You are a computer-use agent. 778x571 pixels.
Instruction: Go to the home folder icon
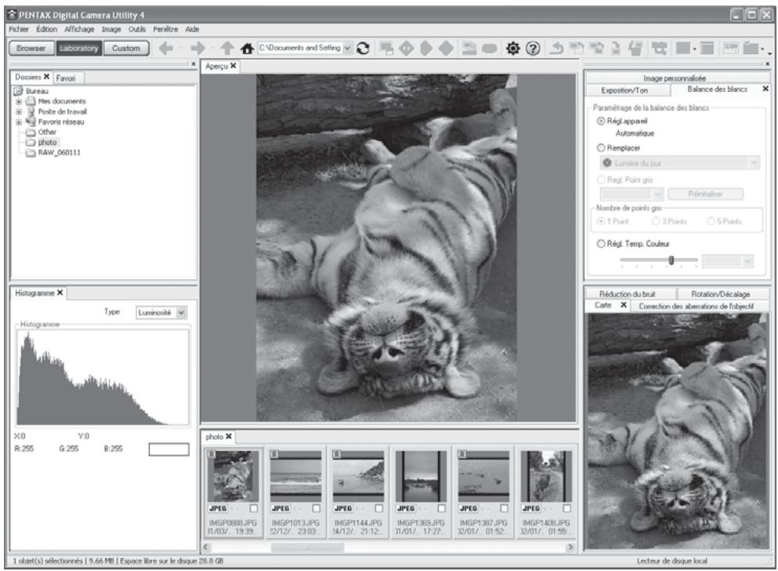coord(247,48)
